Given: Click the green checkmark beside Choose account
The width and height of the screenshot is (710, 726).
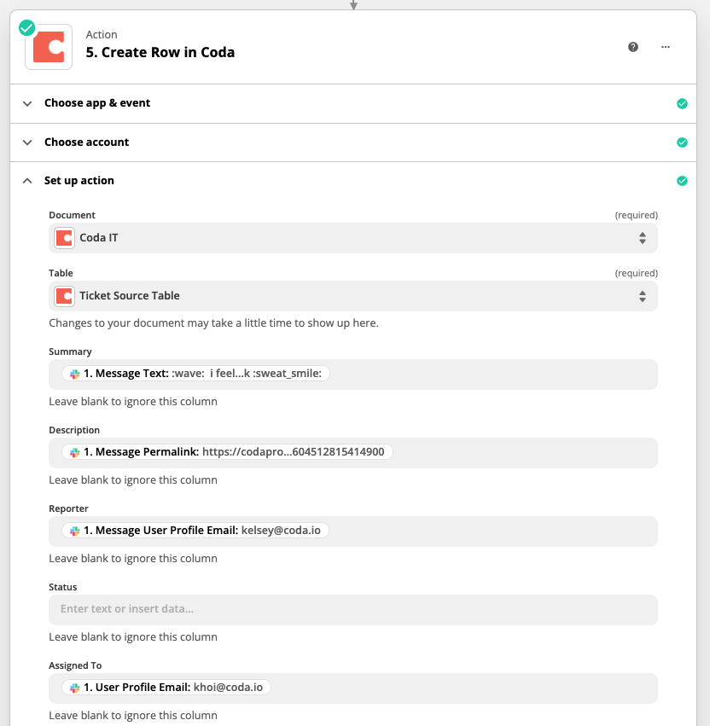Looking at the screenshot, I should (x=682, y=142).
